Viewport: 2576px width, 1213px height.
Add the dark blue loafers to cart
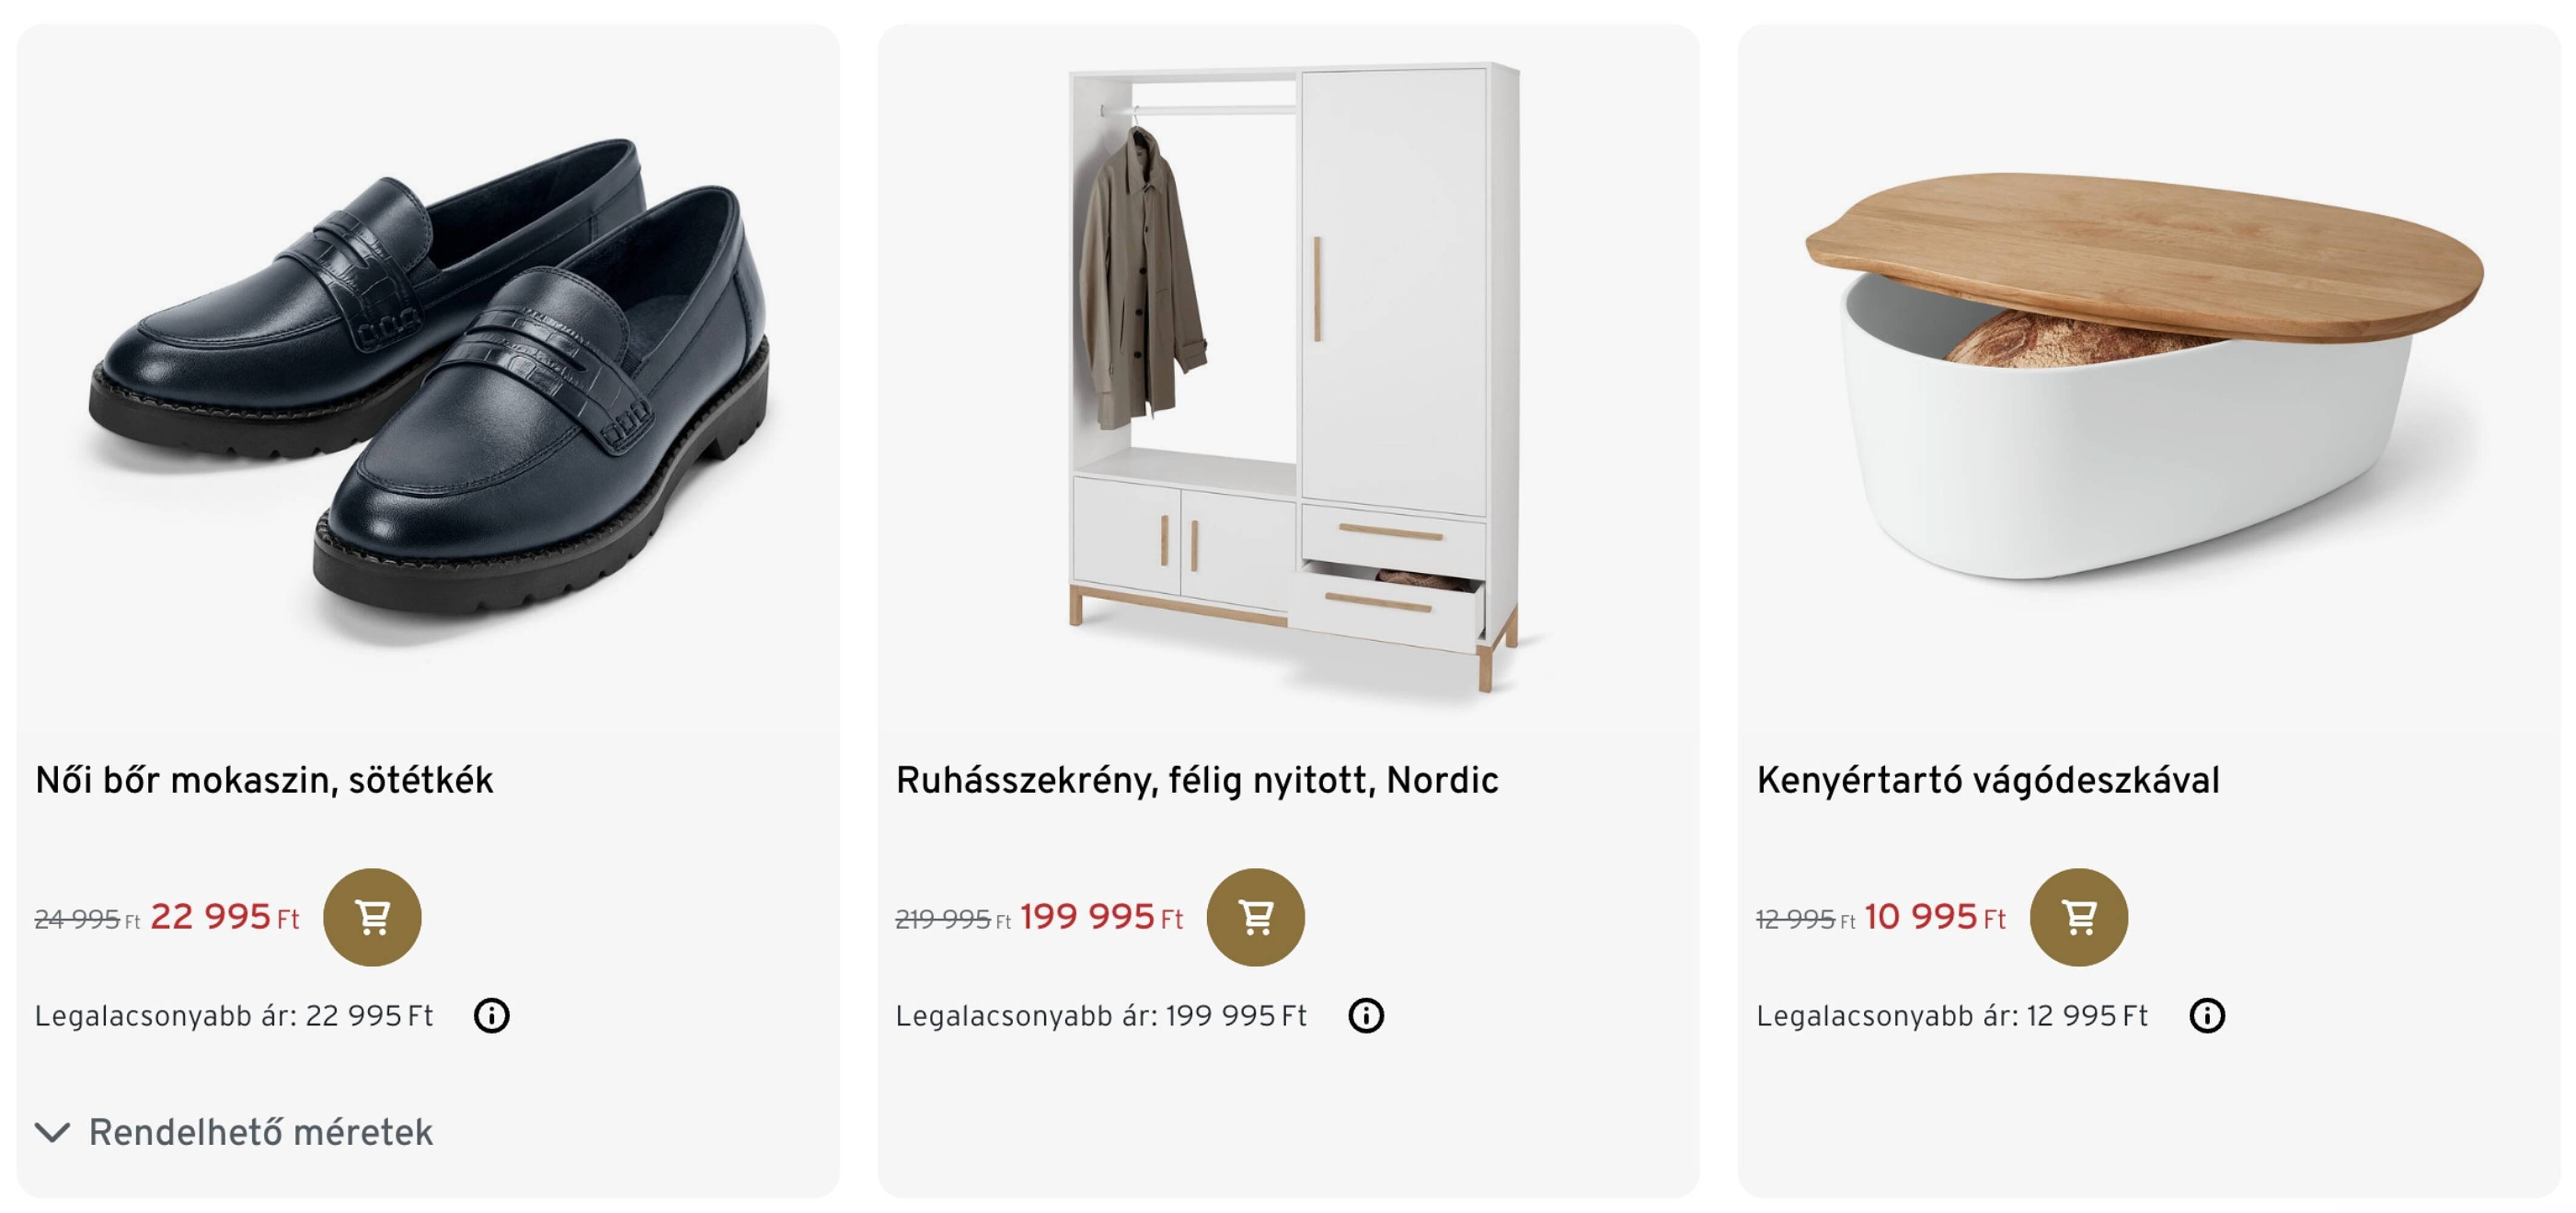(372, 916)
